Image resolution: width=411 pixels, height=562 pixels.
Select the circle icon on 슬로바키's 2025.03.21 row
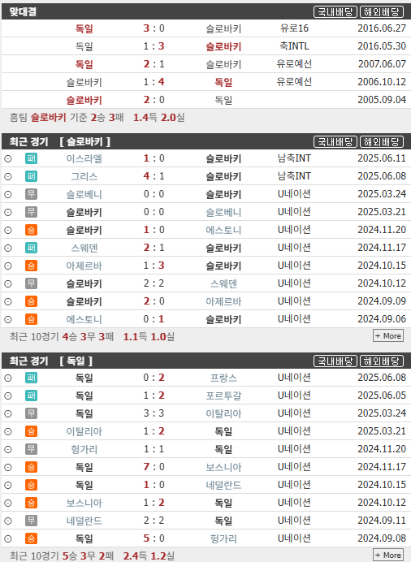click(x=8, y=212)
